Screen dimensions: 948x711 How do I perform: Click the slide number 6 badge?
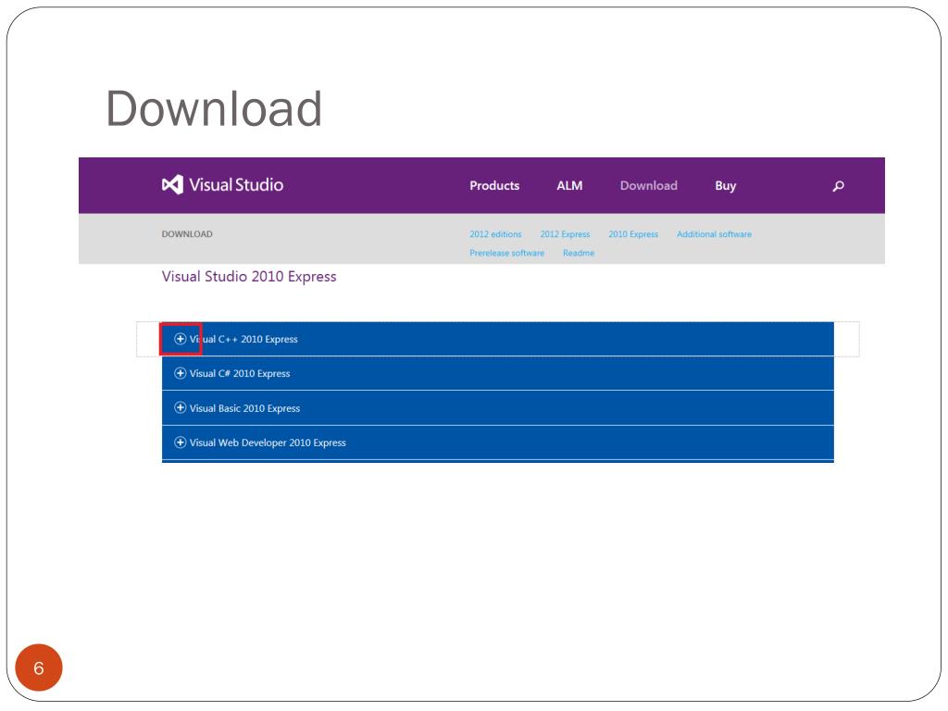(x=39, y=667)
